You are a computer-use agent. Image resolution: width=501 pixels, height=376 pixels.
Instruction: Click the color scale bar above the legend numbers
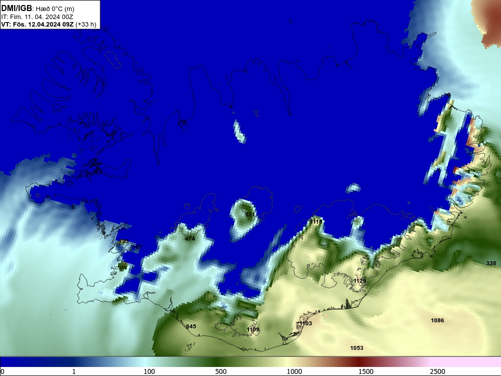click(250, 362)
